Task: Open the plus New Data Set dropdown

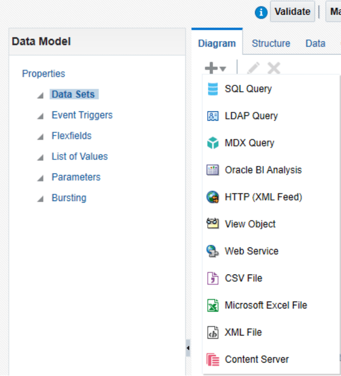Action: 215,68
